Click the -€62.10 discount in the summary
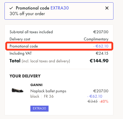 (101, 46)
